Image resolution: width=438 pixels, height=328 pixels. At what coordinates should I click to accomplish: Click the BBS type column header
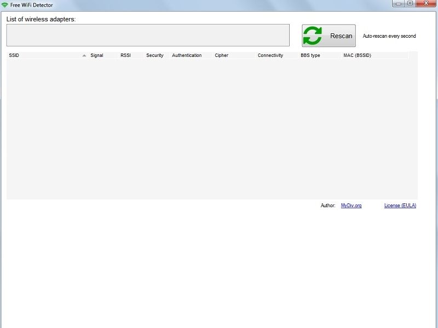pyautogui.click(x=320, y=55)
